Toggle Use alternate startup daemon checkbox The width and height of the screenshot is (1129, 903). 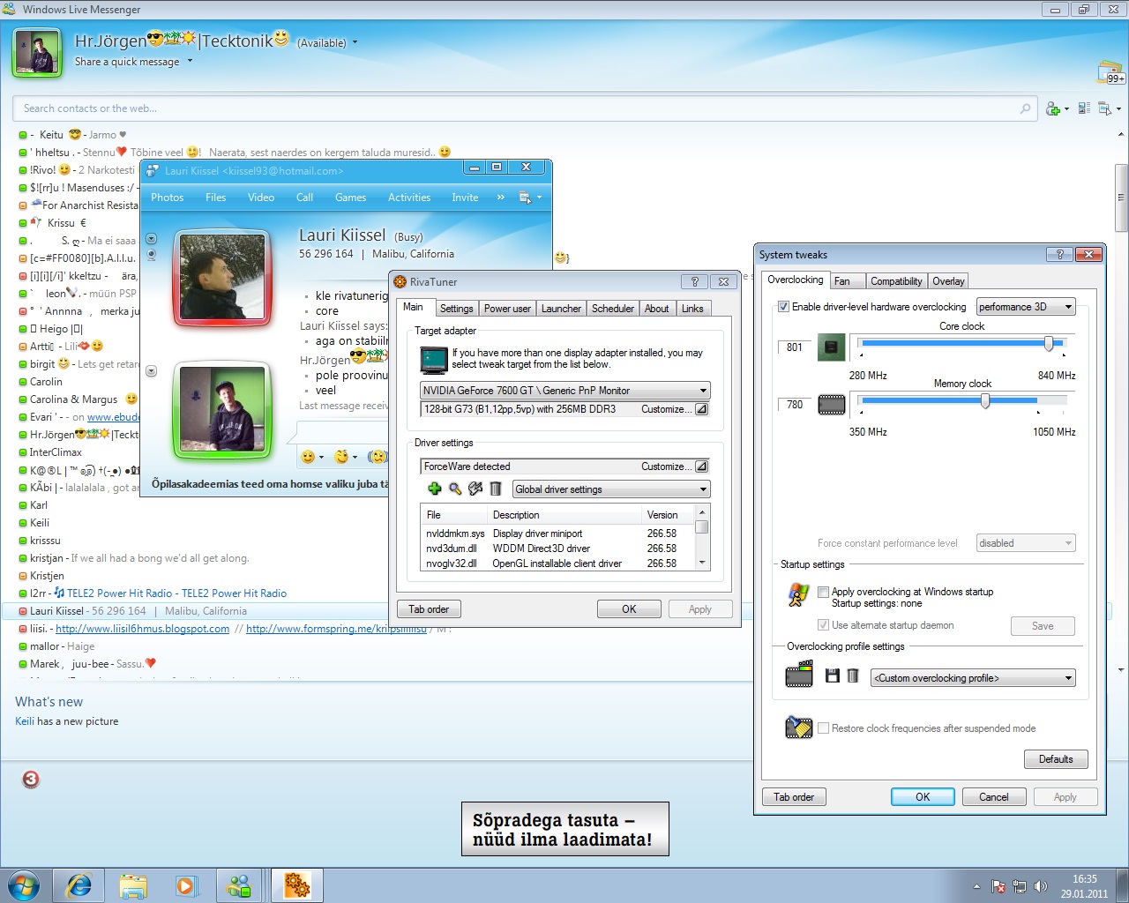coord(823,625)
